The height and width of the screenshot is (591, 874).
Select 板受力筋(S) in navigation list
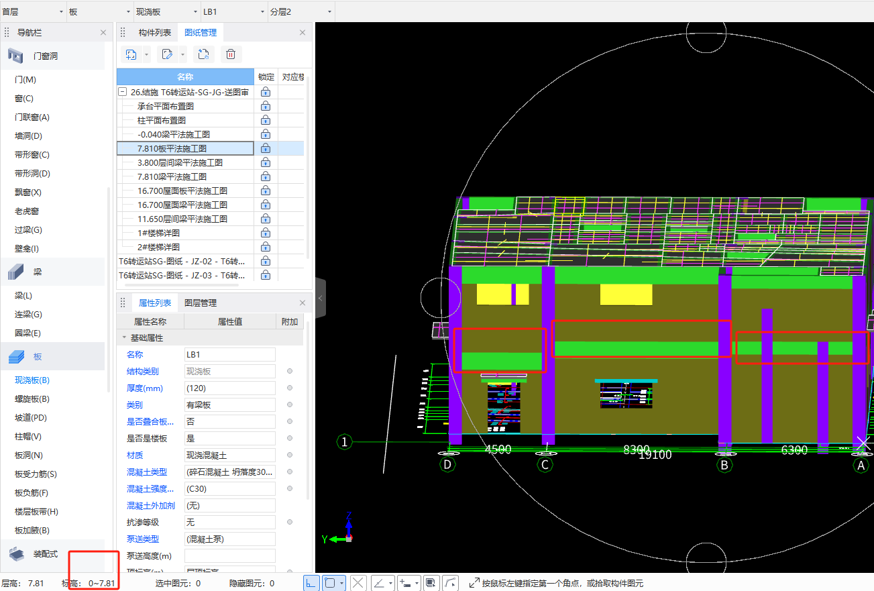coord(36,474)
